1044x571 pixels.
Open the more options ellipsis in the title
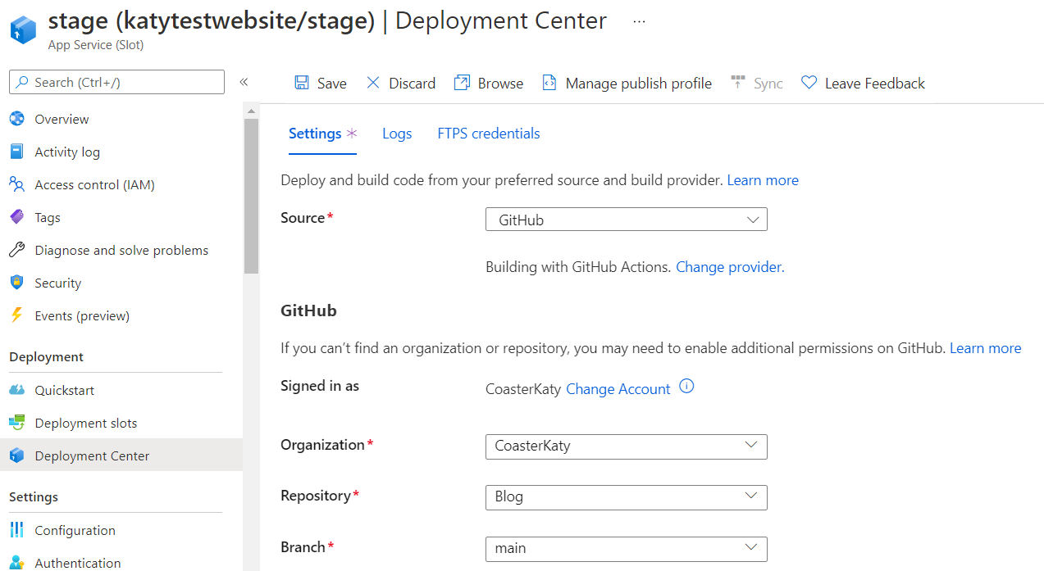point(640,21)
